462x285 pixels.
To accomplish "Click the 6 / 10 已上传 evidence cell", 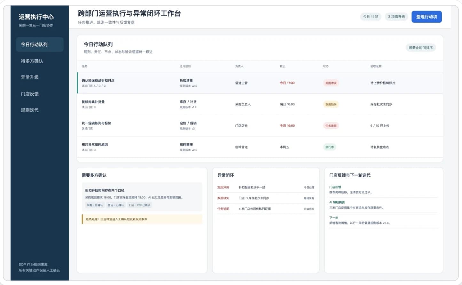I will coord(380,126).
